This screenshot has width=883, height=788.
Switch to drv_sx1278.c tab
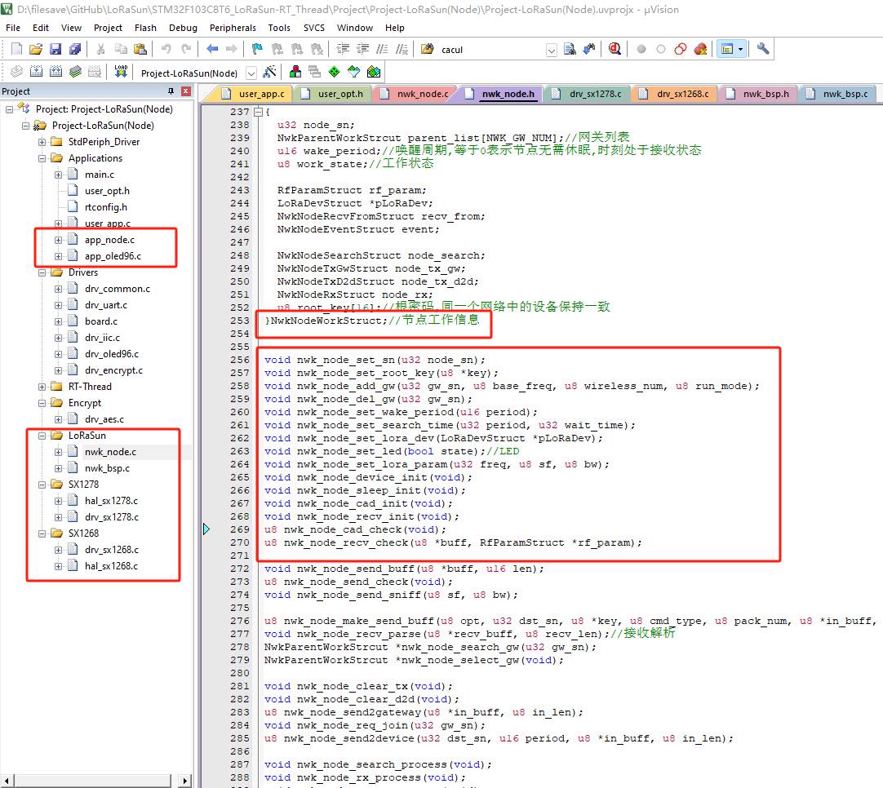coord(588,94)
